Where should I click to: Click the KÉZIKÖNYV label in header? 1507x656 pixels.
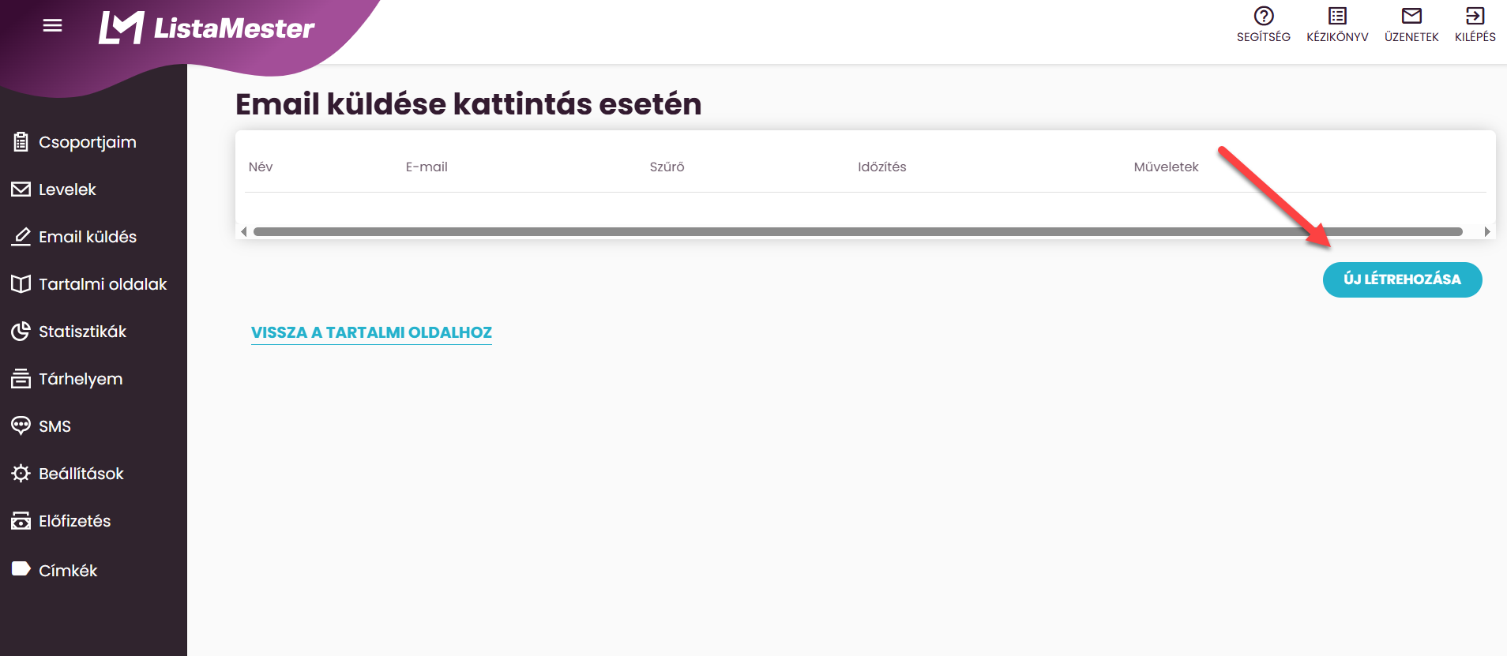(1337, 37)
